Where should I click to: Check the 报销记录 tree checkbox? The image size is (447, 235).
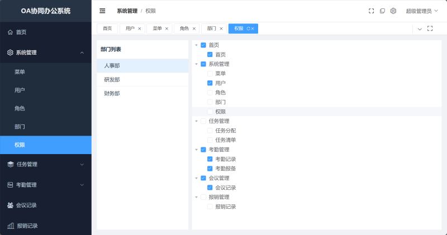210,207
